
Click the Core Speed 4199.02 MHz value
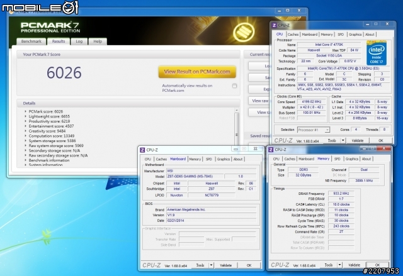[312, 102]
